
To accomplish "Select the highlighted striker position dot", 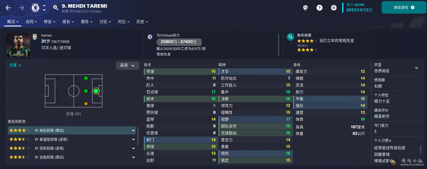I will [96, 91].
